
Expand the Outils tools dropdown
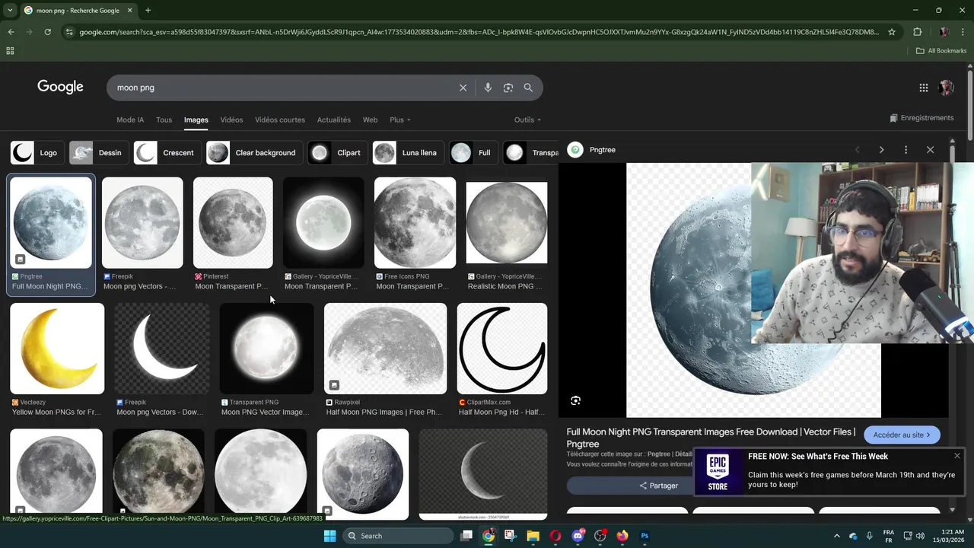tap(527, 120)
